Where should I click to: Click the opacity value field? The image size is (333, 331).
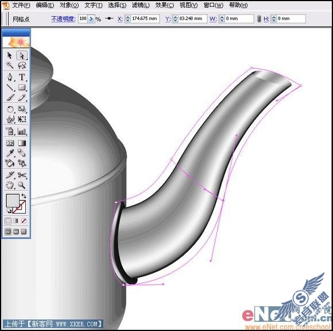click(83, 19)
